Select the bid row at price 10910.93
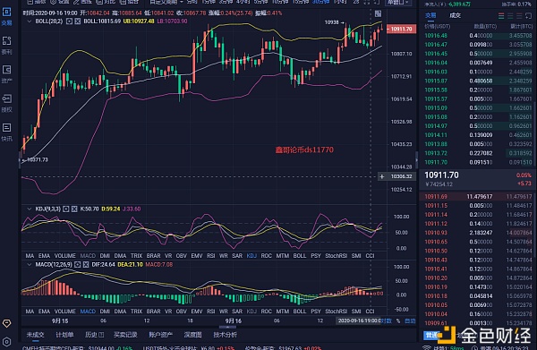The height and width of the screenshot is (350, 537). [477, 233]
